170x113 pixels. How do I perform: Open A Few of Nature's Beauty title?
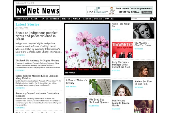click(x=76, y=82)
